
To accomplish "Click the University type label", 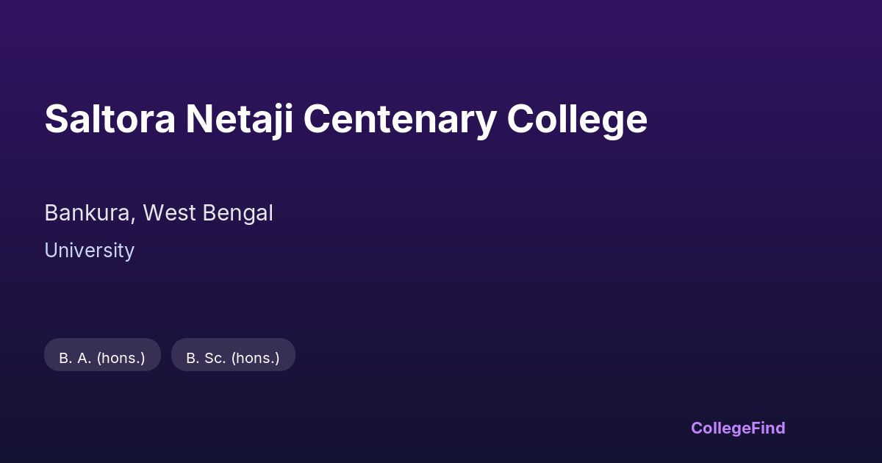I will [x=89, y=251].
